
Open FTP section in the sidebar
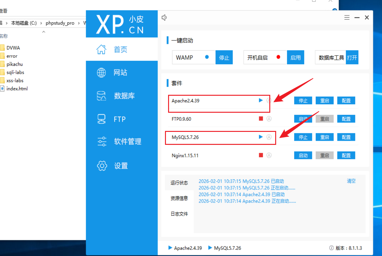click(122, 119)
